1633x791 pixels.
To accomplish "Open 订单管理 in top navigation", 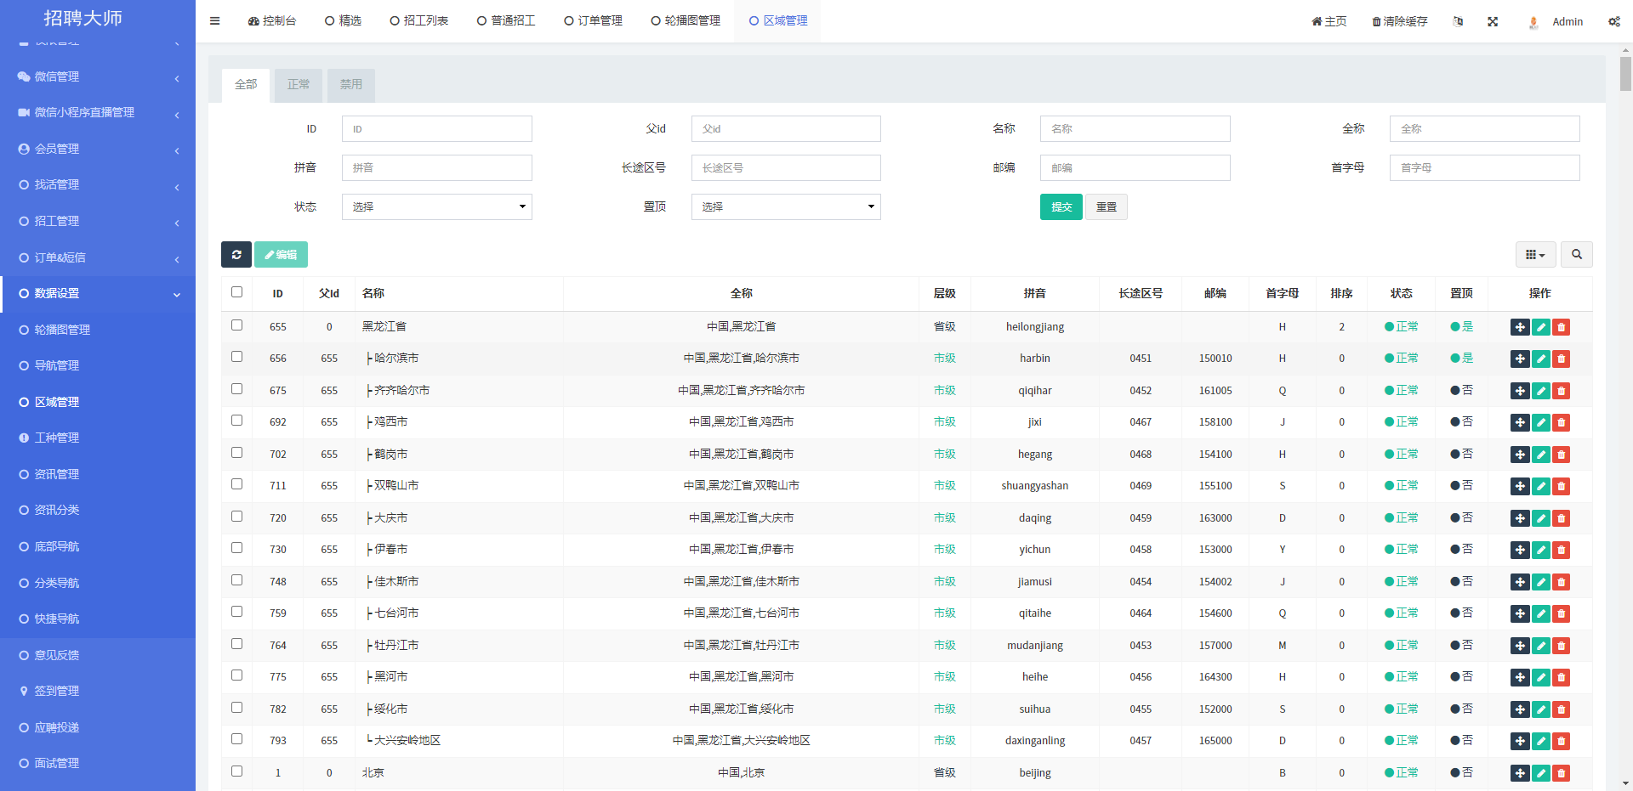I will pos(594,21).
